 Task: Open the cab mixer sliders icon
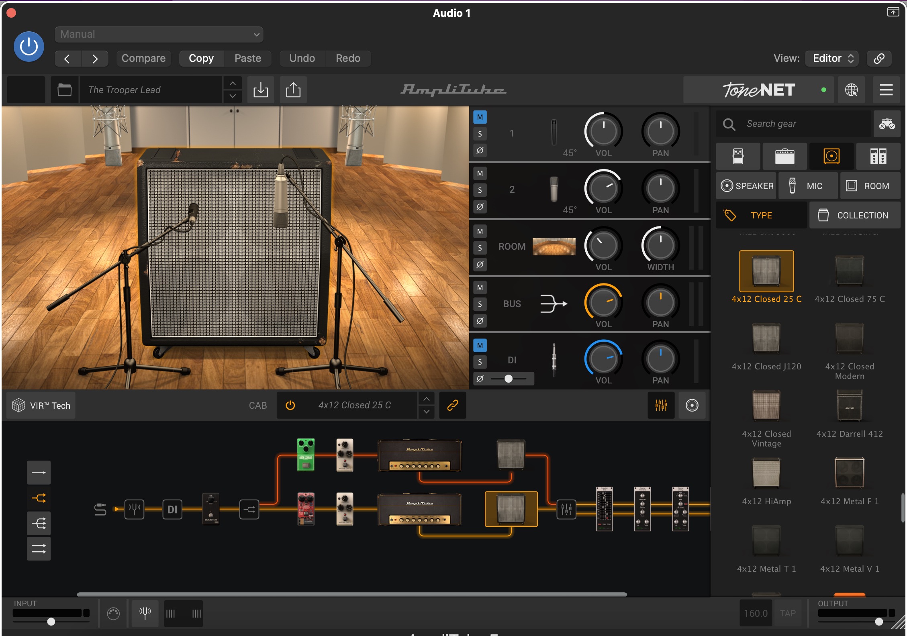(x=661, y=406)
